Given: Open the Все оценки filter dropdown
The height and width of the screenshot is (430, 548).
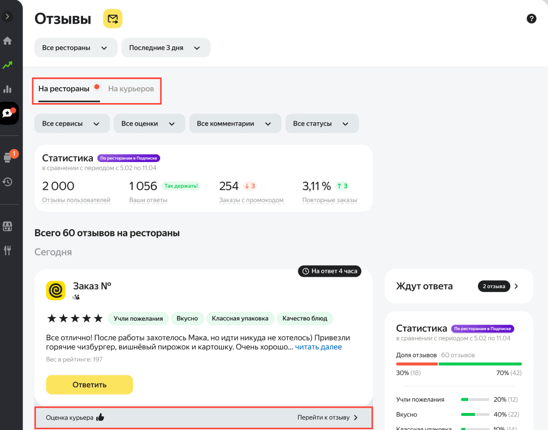Looking at the screenshot, I should [x=149, y=123].
